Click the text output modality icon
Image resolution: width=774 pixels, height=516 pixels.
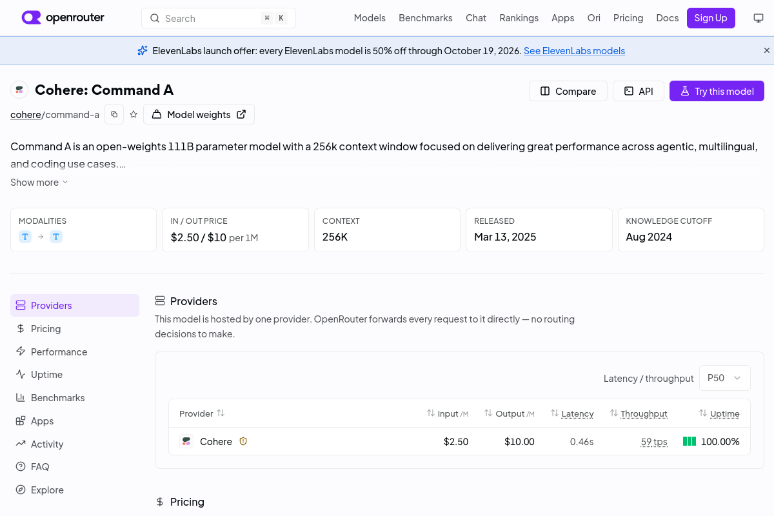tap(56, 237)
